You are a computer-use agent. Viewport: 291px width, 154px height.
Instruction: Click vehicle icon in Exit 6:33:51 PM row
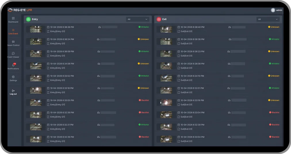229,88
